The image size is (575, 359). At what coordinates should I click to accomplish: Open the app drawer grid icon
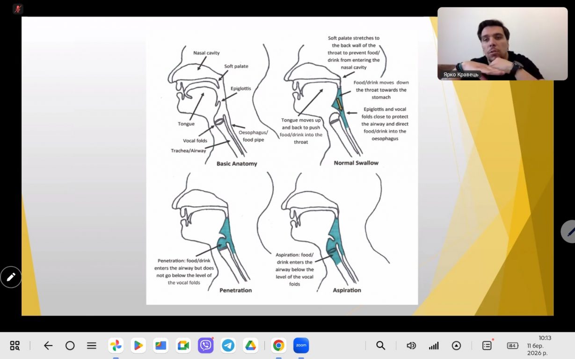[15, 345]
